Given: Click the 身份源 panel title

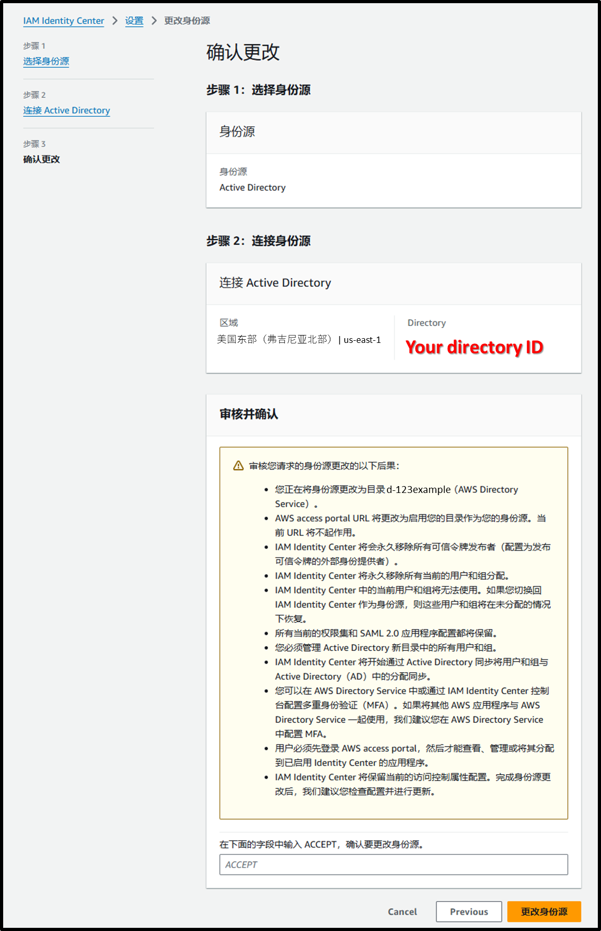Looking at the screenshot, I should point(237,132).
